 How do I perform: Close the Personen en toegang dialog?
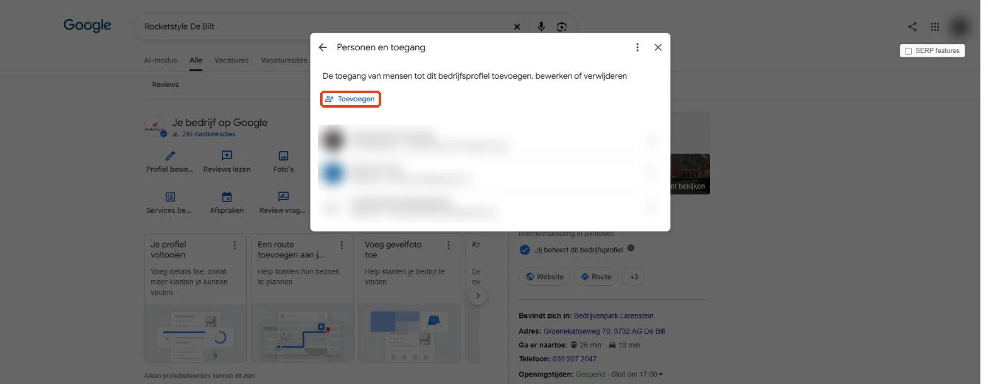[658, 47]
